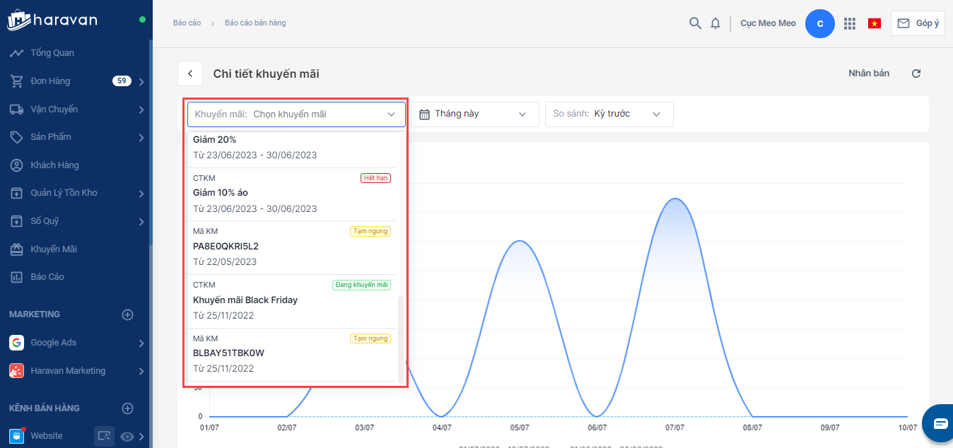Click the search magnifier icon
This screenshot has height=448, width=953.
(695, 23)
